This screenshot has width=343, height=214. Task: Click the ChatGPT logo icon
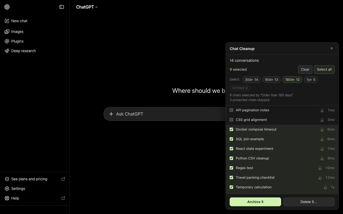(x=7, y=7)
